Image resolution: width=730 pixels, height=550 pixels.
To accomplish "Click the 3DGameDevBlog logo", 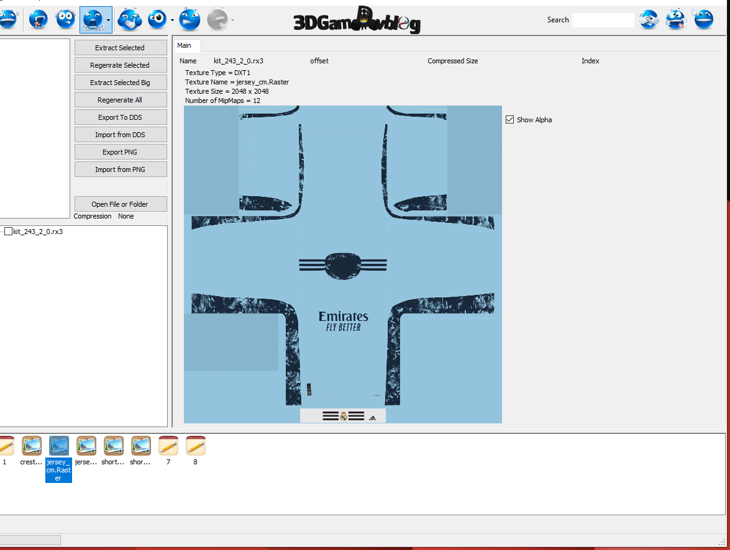I will pyautogui.click(x=357, y=20).
